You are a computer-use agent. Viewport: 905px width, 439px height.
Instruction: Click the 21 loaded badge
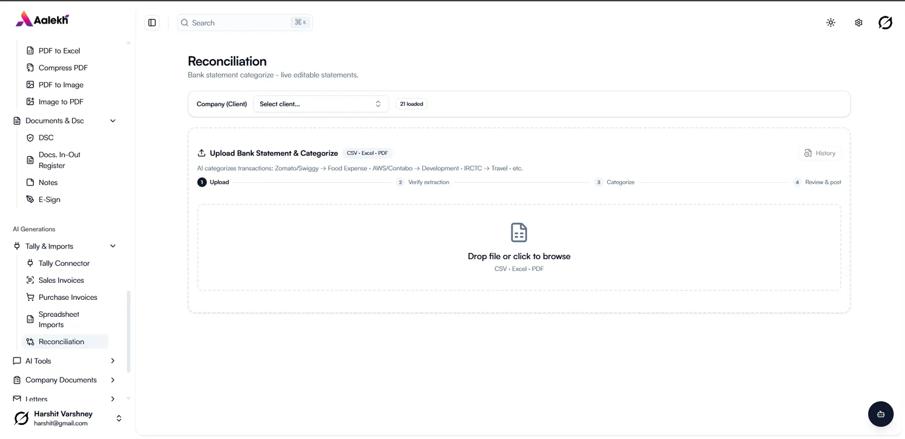click(x=411, y=104)
